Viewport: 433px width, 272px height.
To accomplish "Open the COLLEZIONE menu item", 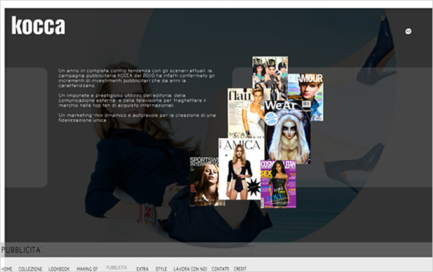I will (x=30, y=269).
